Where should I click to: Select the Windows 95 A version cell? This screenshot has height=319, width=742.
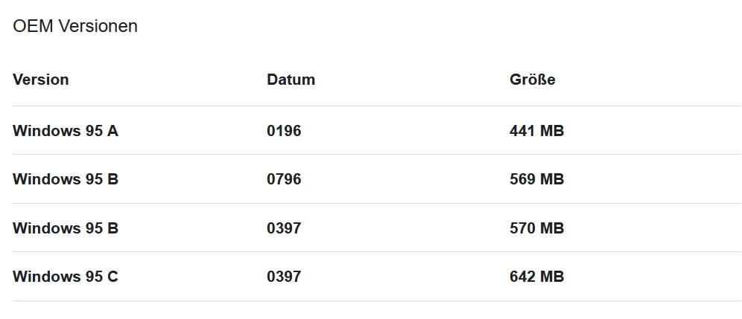(x=66, y=130)
